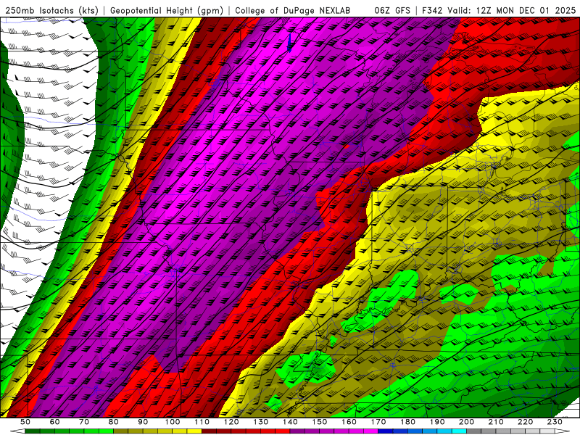Click the 'F342' forecast hour label
This screenshot has width=580, height=435.
coord(431,10)
